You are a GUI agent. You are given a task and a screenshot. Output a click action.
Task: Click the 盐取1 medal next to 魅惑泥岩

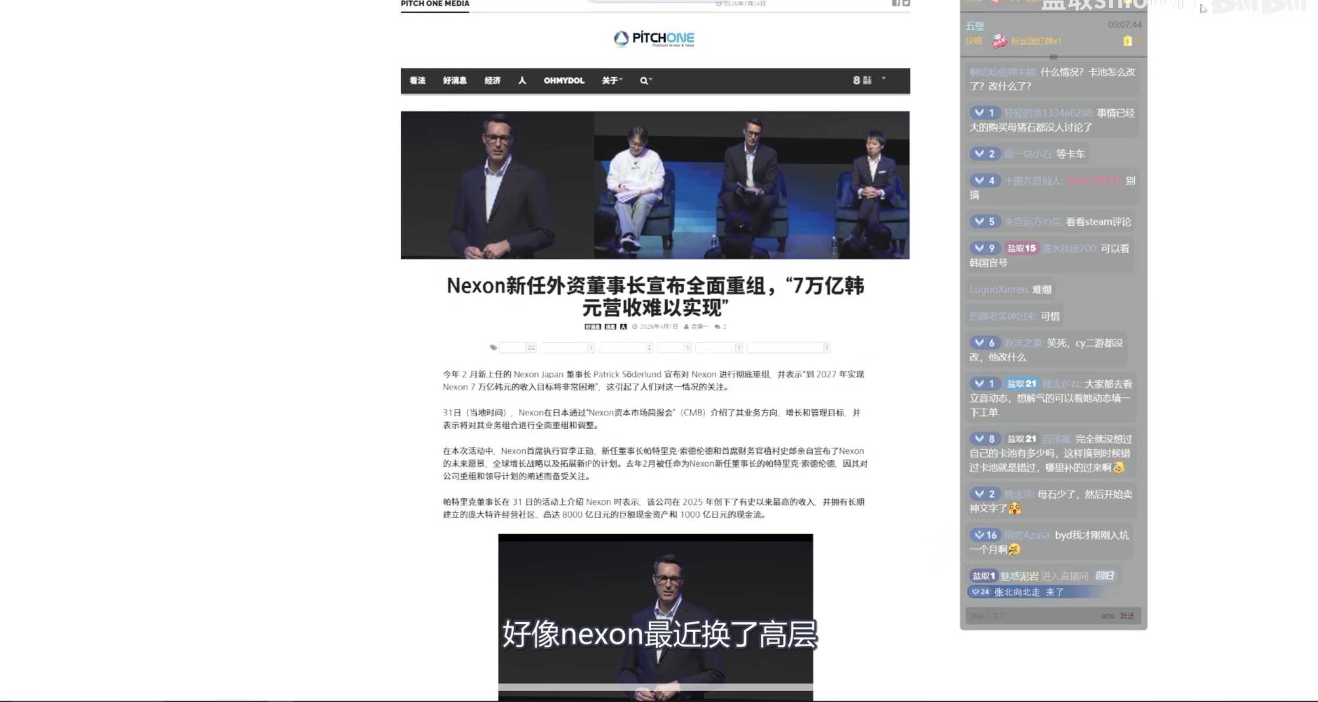pyautogui.click(x=984, y=576)
